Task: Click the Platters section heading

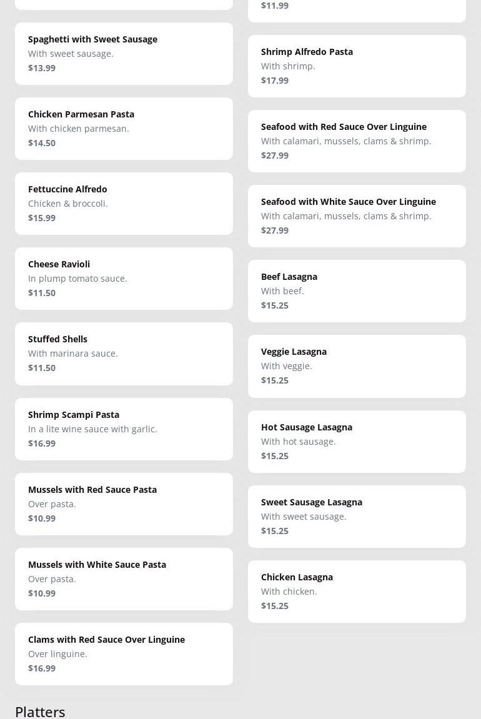Action: coord(40,712)
